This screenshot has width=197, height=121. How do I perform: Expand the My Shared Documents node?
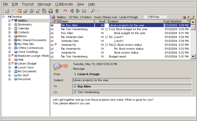click(x=9, y=40)
